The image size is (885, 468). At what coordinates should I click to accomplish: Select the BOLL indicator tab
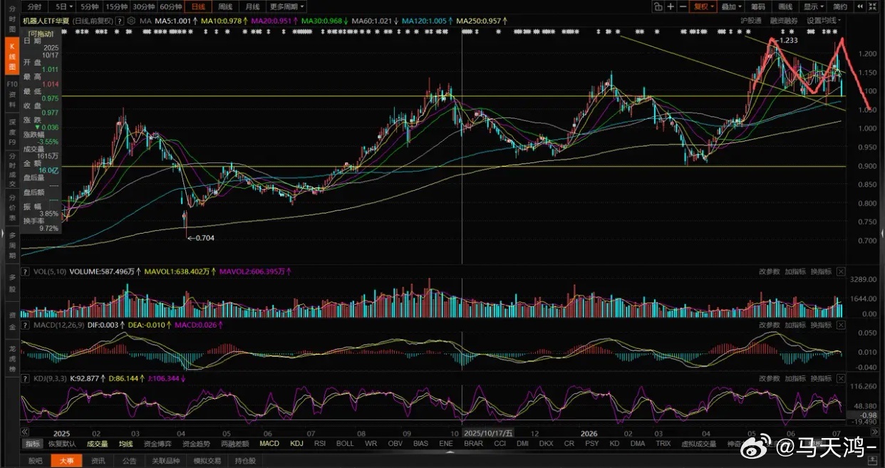(x=345, y=443)
